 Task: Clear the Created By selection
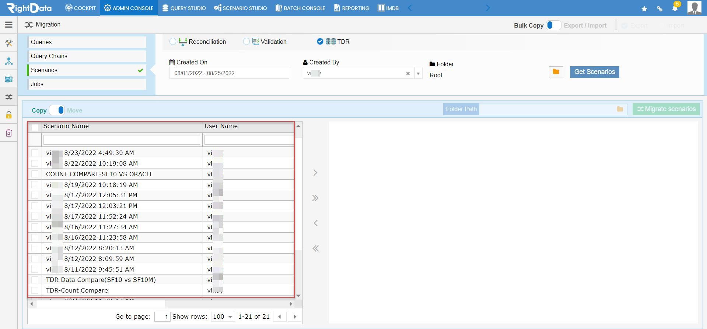coord(408,73)
